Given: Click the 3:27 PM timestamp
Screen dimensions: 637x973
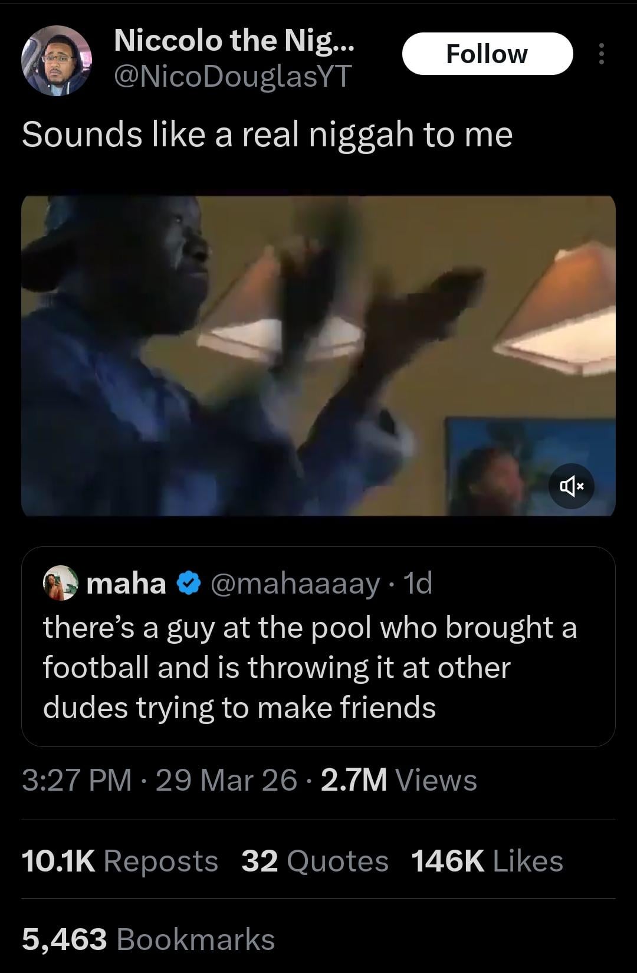Looking at the screenshot, I should 77,780.
